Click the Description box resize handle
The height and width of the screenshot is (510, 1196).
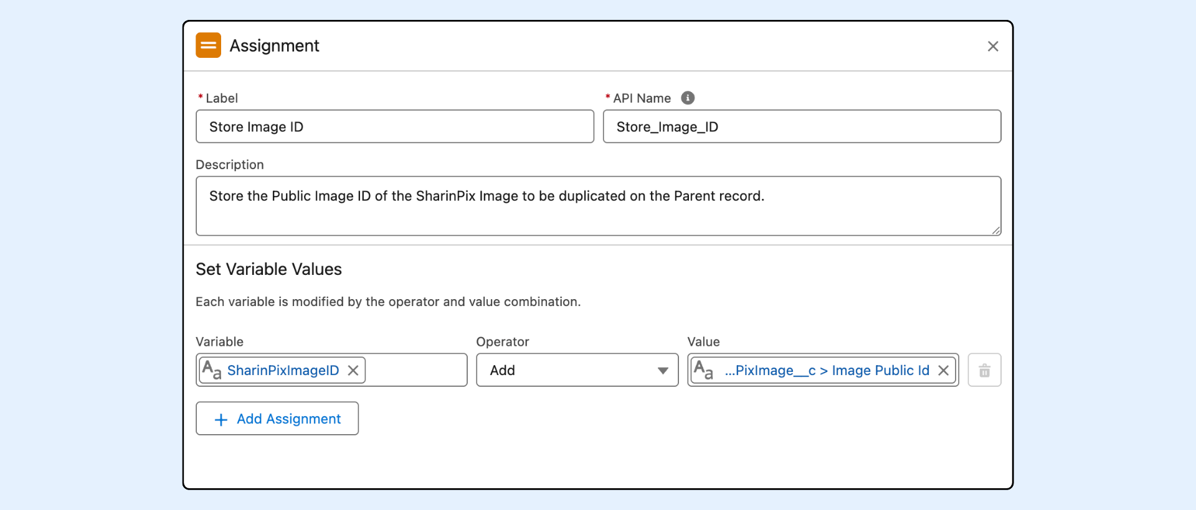pyautogui.click(x=996, y=230)
